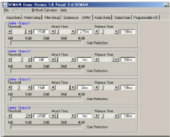Switch to the Input Gain tab
This screenshot has width=170, height=137.
tap(14, 17)
